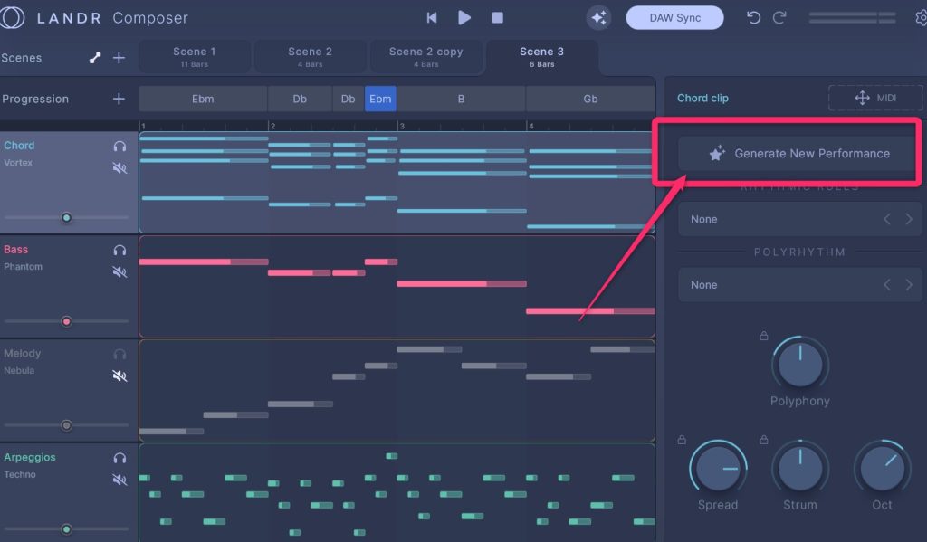Click Generate New Performance button
927x542 pixels.
tap(799, 154)
